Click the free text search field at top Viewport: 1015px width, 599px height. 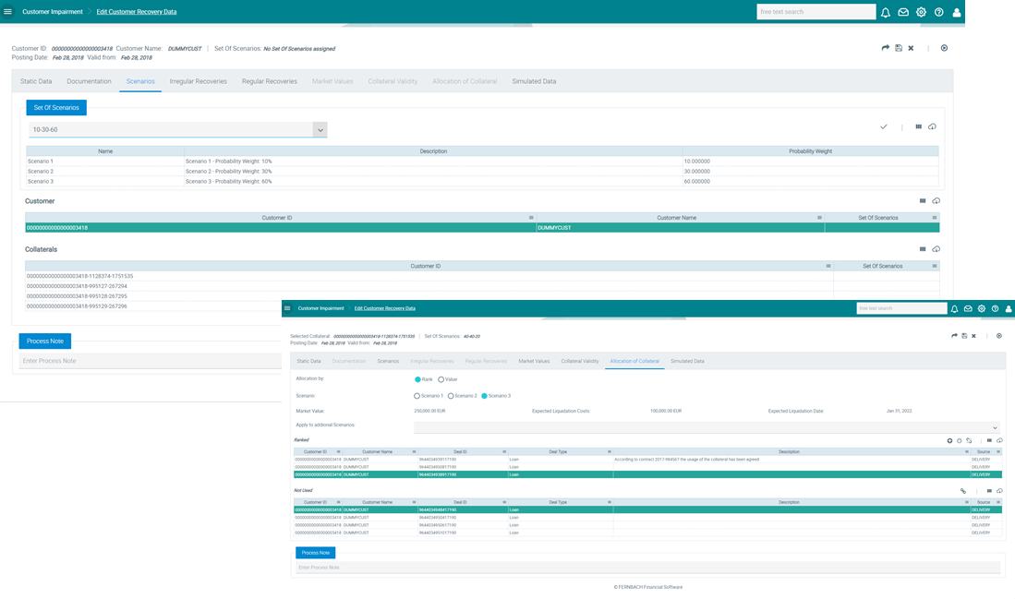pyautogui.click(x=816, y=12)
